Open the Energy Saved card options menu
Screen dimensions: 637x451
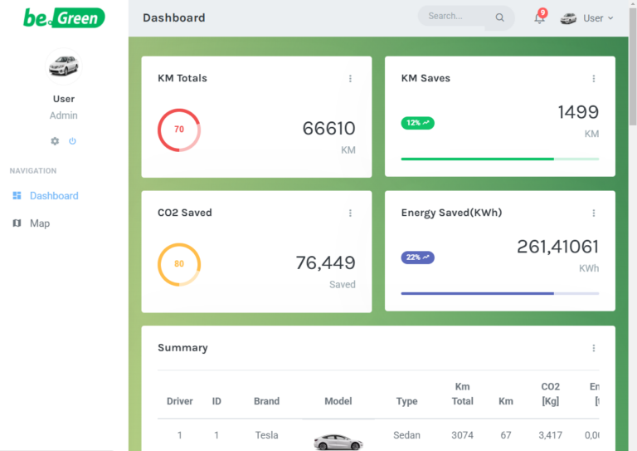pyautogui.click(x=594, y=213)
